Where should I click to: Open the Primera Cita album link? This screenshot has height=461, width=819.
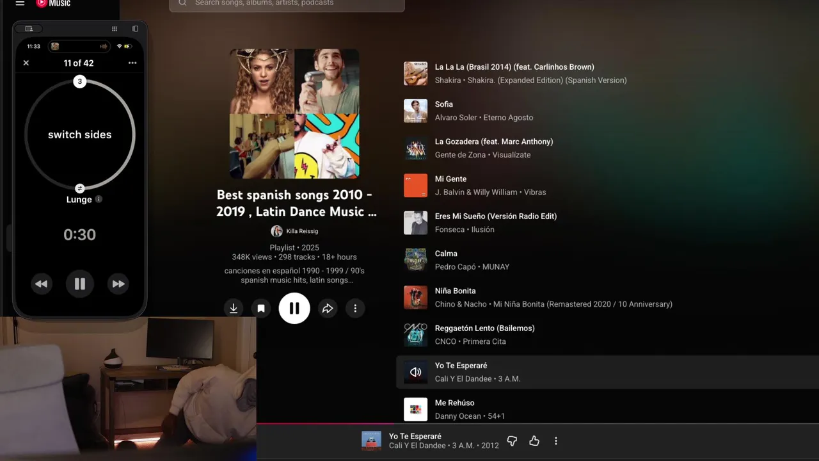[484, 342]
